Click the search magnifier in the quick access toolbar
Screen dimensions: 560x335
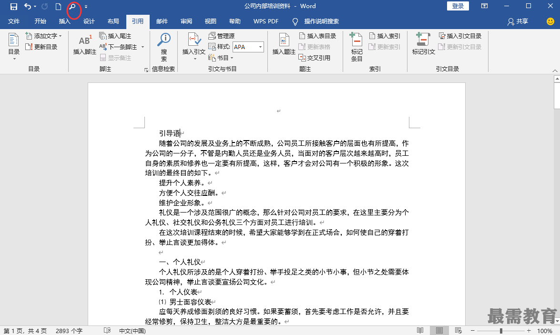tap(72, 6)
